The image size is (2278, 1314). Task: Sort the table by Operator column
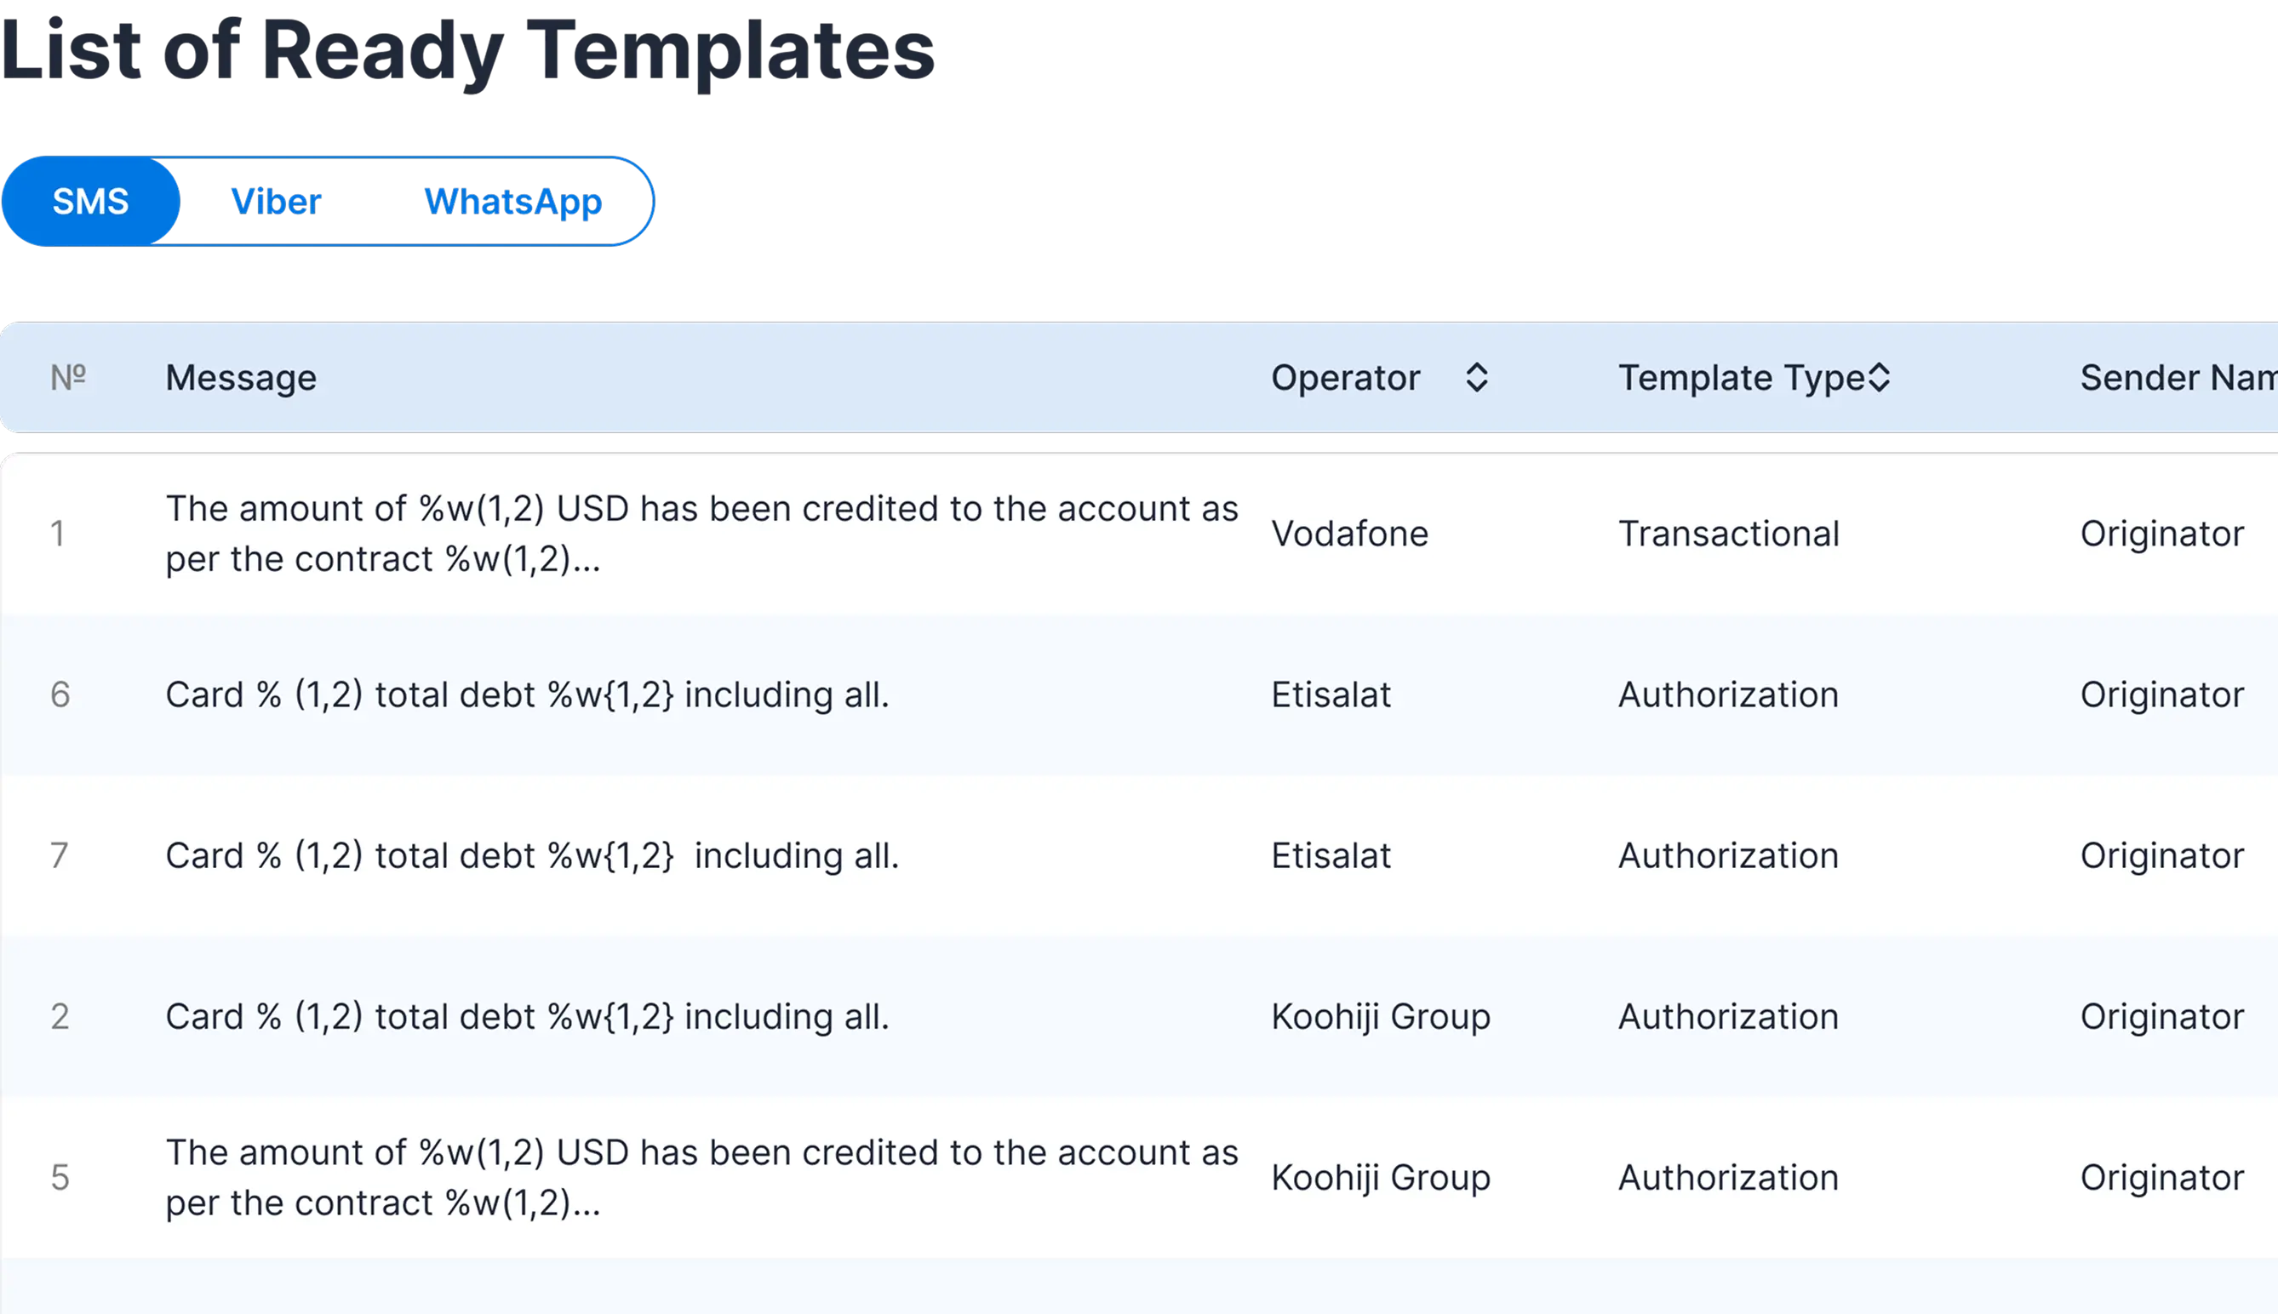click(1346, 377)
